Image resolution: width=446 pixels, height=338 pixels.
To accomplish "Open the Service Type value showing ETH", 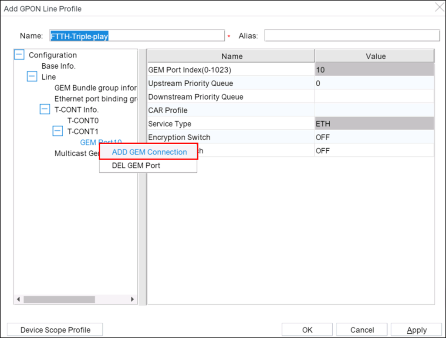I will coord(375,124).
